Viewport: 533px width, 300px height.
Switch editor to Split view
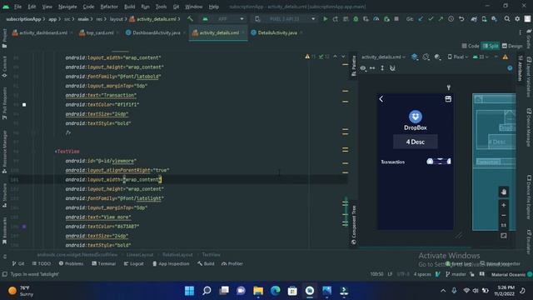491,46
